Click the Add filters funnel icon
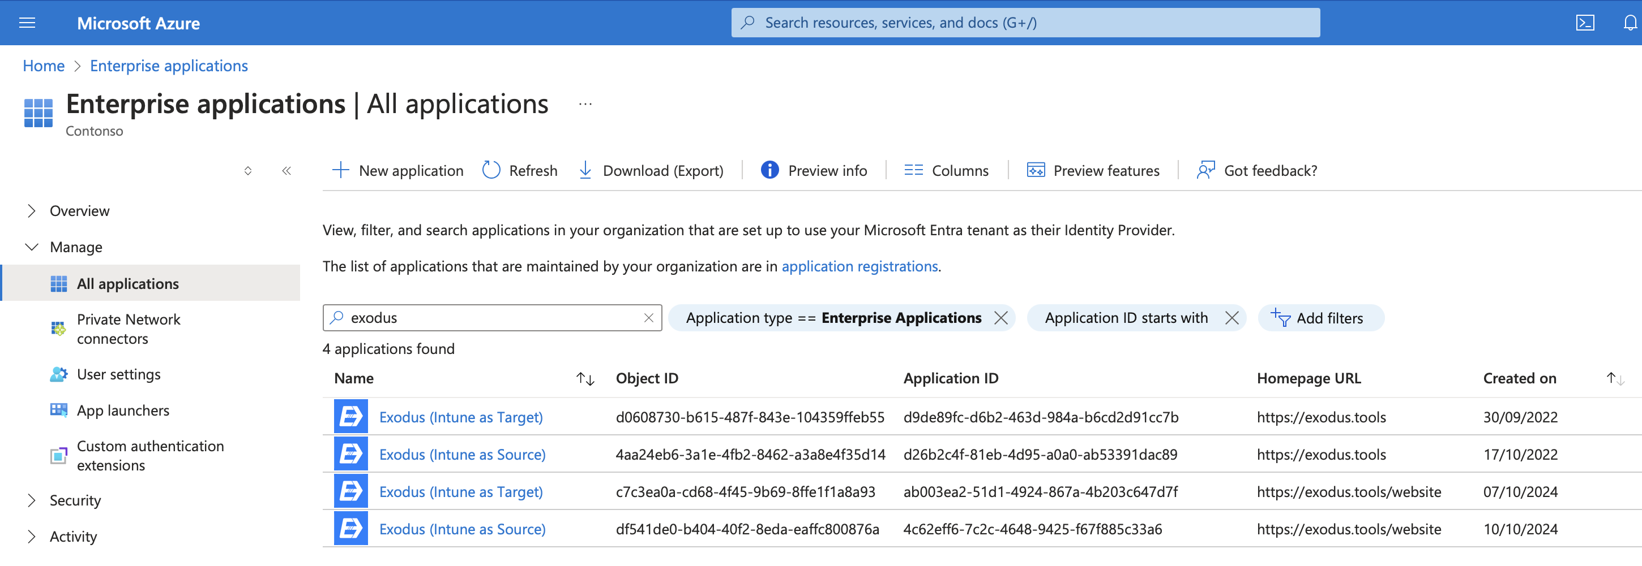This screenshot has height=566, width=1642. (x=1281, y=318)
